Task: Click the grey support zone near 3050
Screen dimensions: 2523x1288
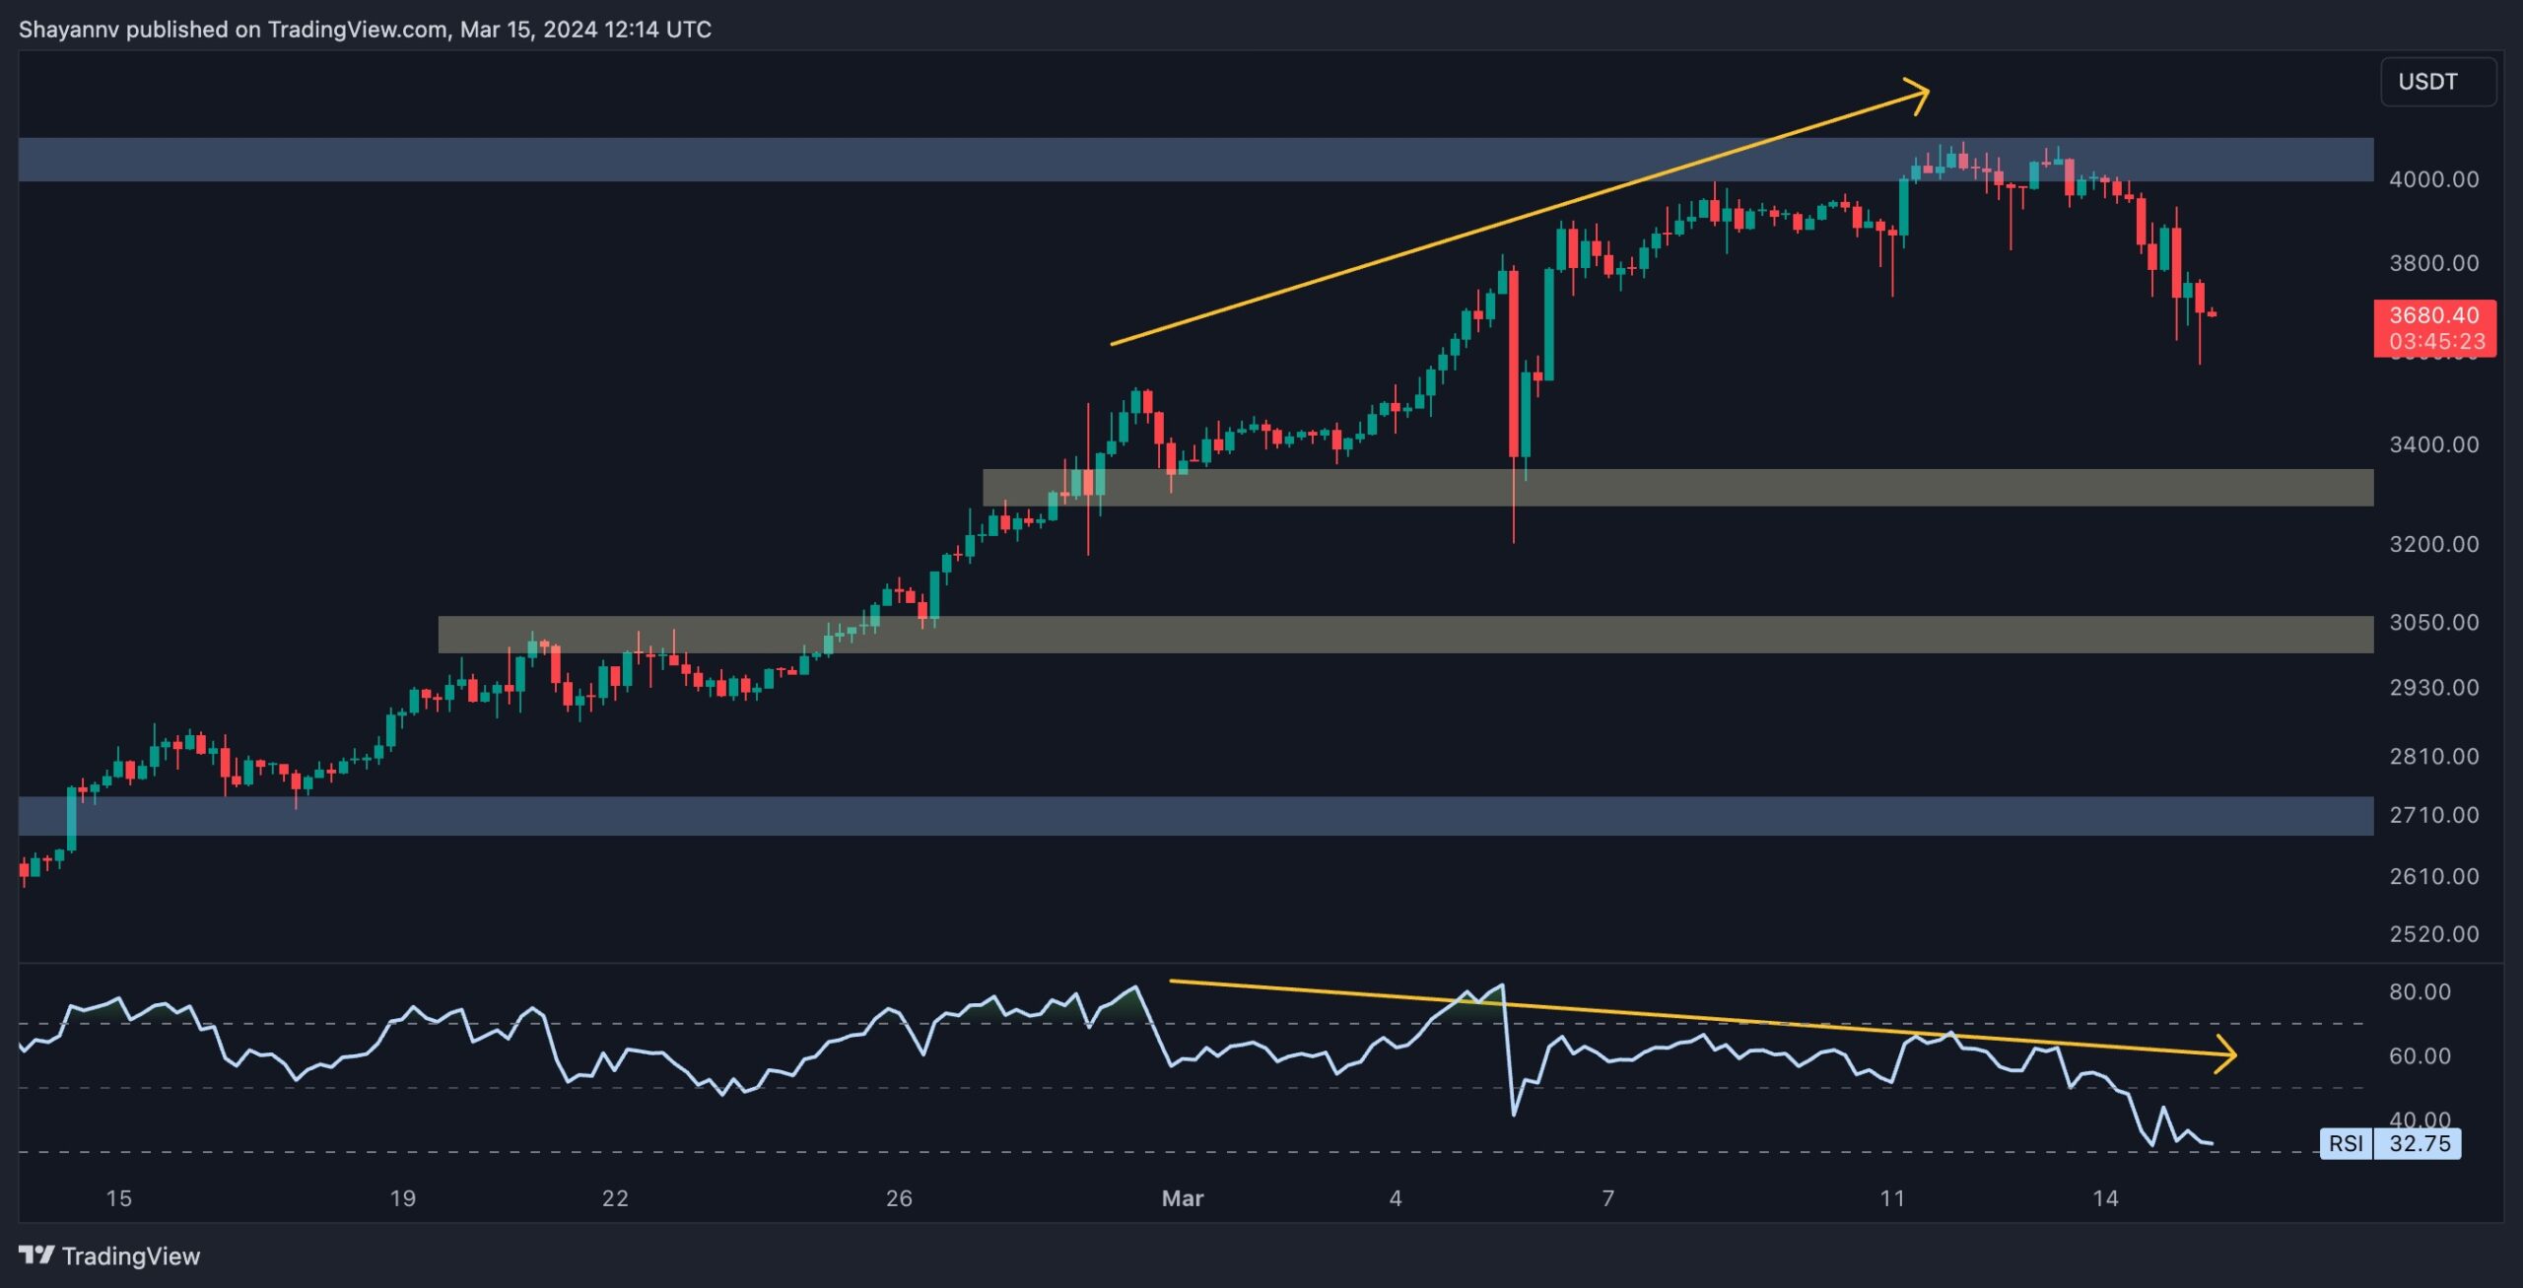Action: pos(1478,635)
